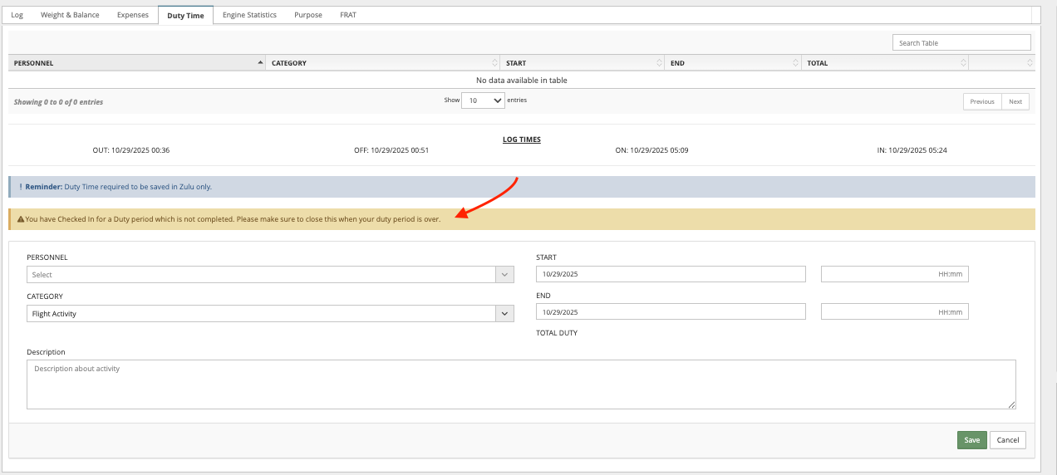Click Category column sort icon

tap(495, 63)
